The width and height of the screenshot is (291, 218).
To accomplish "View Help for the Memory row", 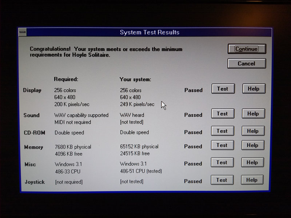I will 252,145.
